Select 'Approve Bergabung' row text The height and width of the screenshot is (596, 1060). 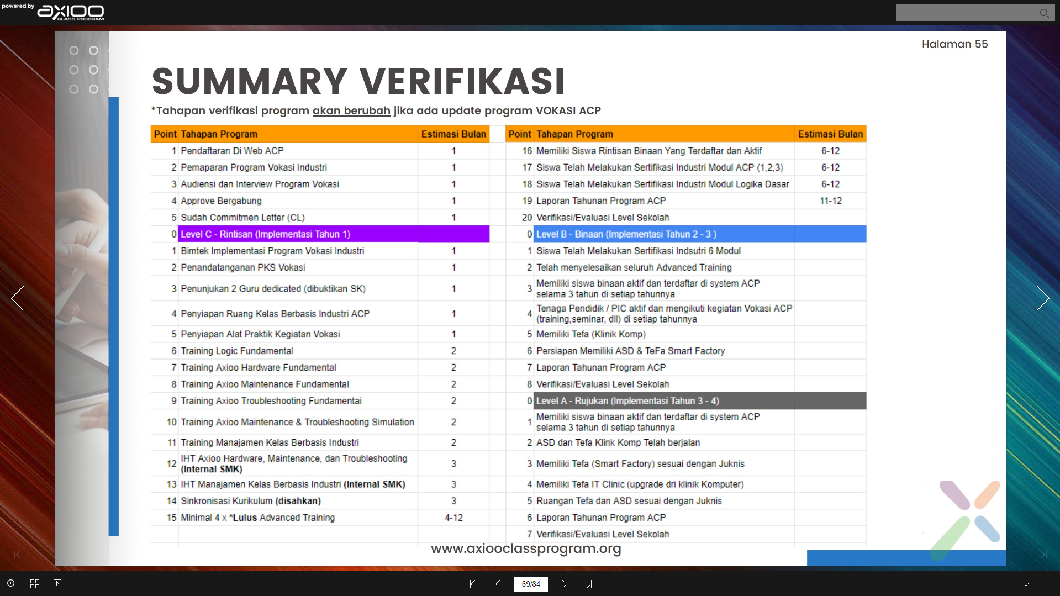tap(221, 201)
